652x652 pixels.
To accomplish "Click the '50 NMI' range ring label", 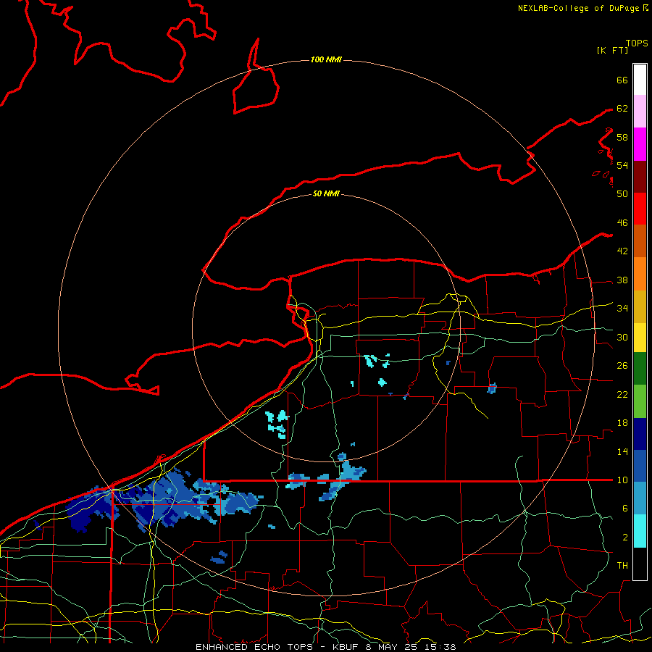I will (x=326, y=193).
